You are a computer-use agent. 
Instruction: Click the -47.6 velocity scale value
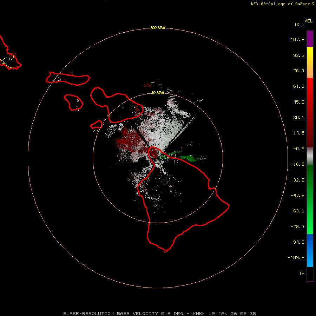tap(297, 196)
